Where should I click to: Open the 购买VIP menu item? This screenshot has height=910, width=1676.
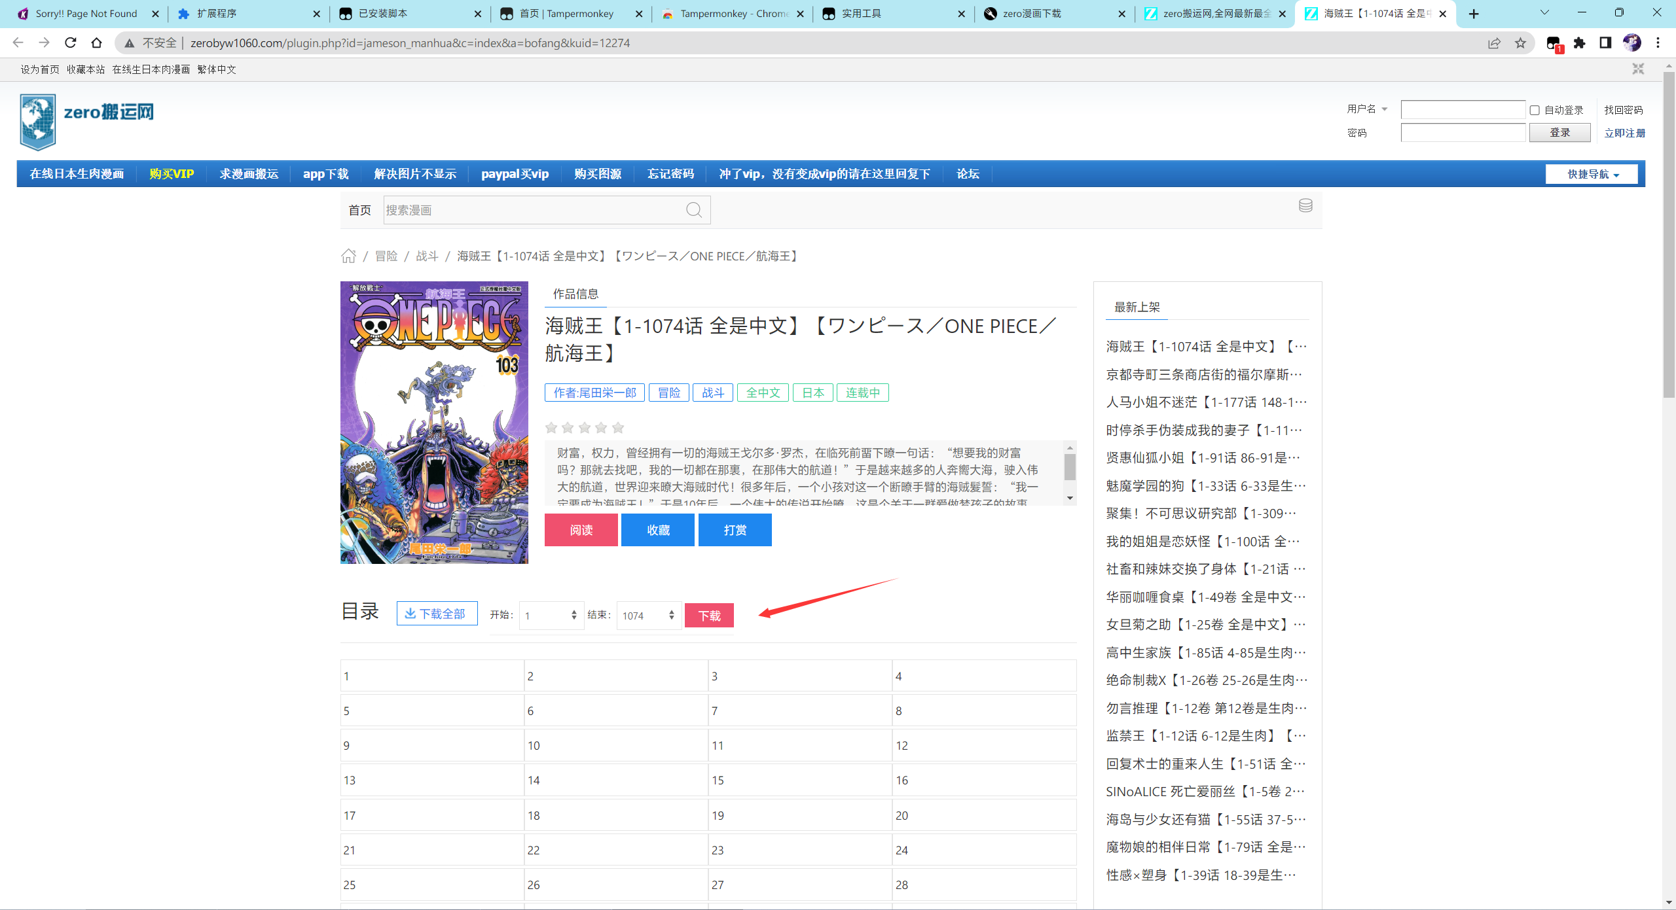(x=172, y=174)
